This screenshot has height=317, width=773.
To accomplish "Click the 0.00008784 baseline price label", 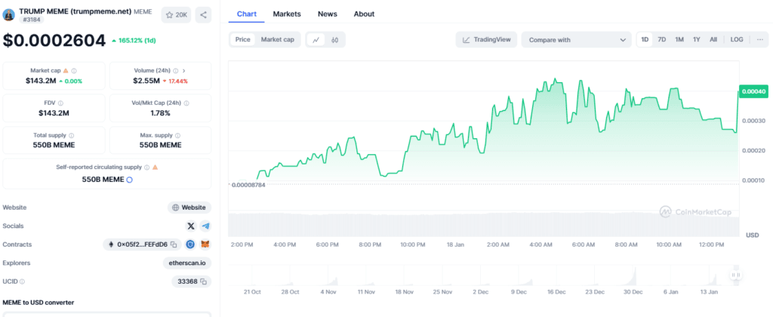I will click(x=248, y=185).
